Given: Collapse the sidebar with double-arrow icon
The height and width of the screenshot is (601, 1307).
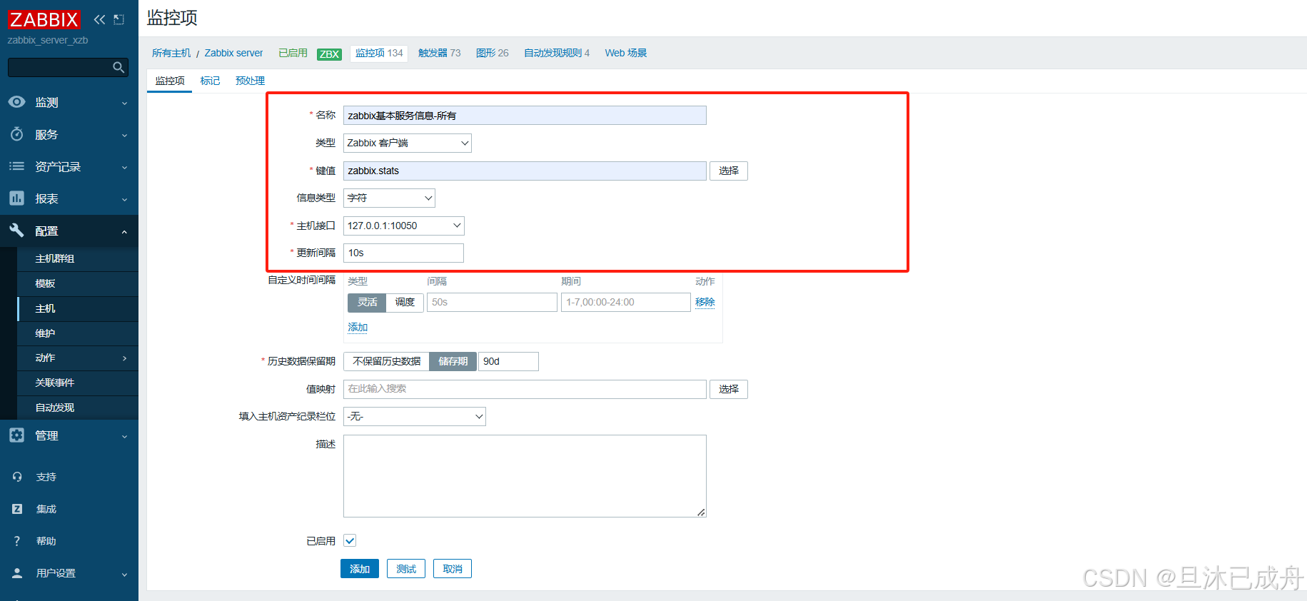Looking at the screenshot, I should tap(99, 19).
